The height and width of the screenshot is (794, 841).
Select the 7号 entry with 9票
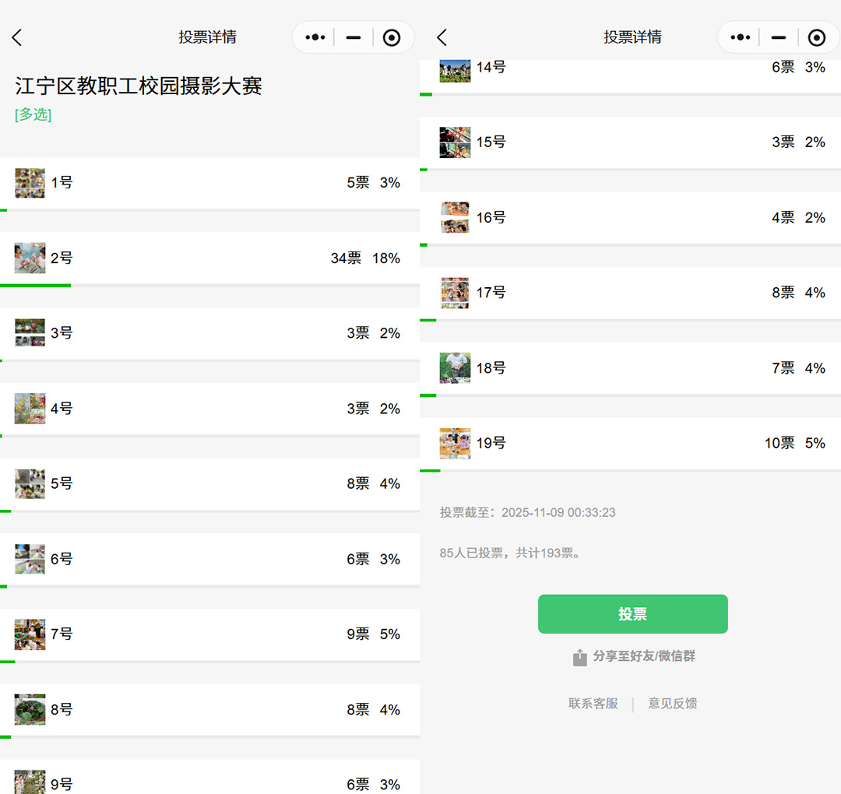click(x=209, y=634)
